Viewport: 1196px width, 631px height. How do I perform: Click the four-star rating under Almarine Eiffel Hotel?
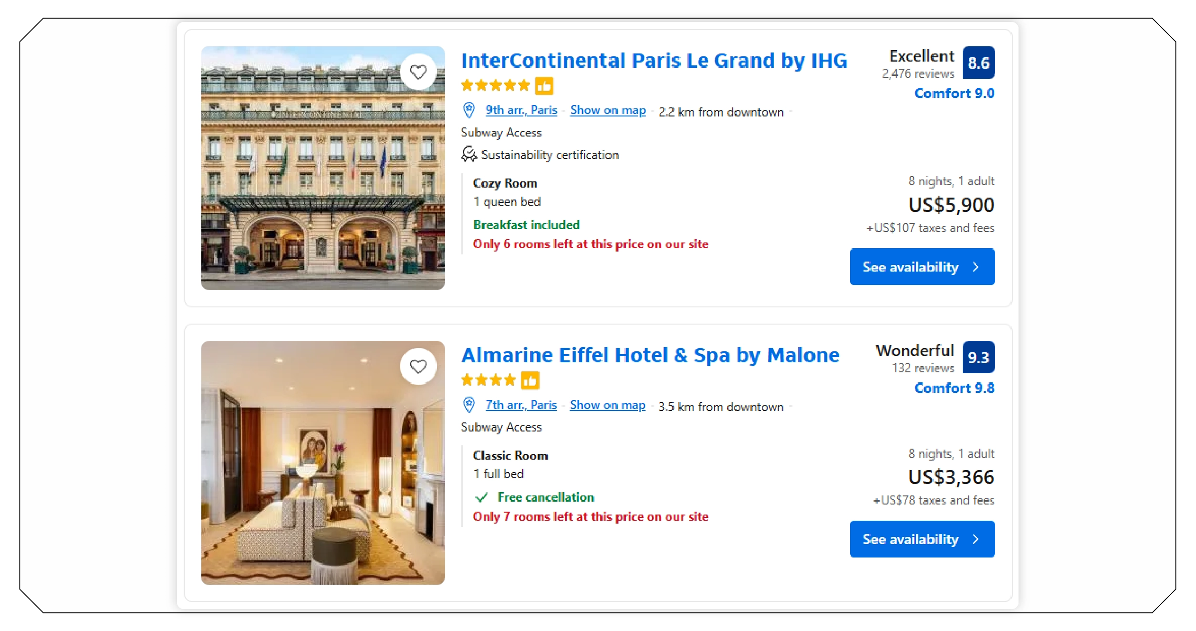pos(488,380)
